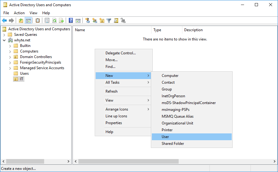
Task: Select Help in context menu
Action: 123,132
